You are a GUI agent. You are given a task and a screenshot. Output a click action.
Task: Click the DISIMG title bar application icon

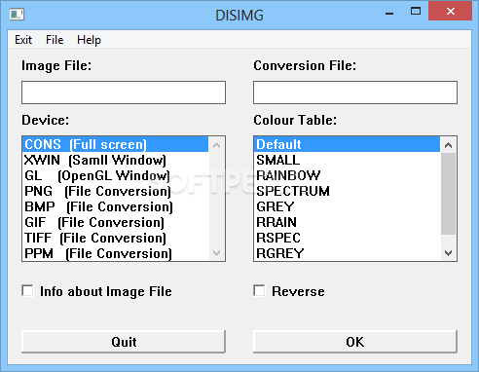pos(17,15)
